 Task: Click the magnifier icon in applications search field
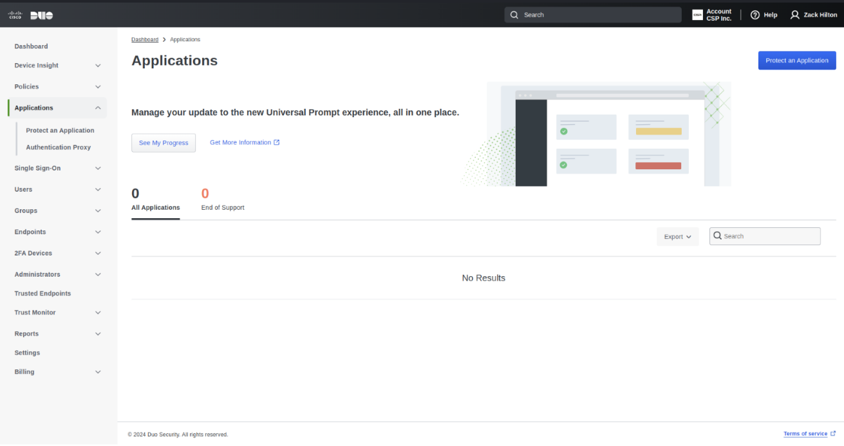pos(718,236)
